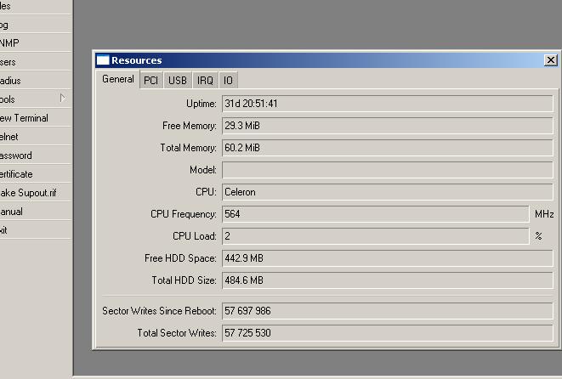Close the Resources window
The height and width of the screenshot is (379, 562).
[x=551, y=60]
